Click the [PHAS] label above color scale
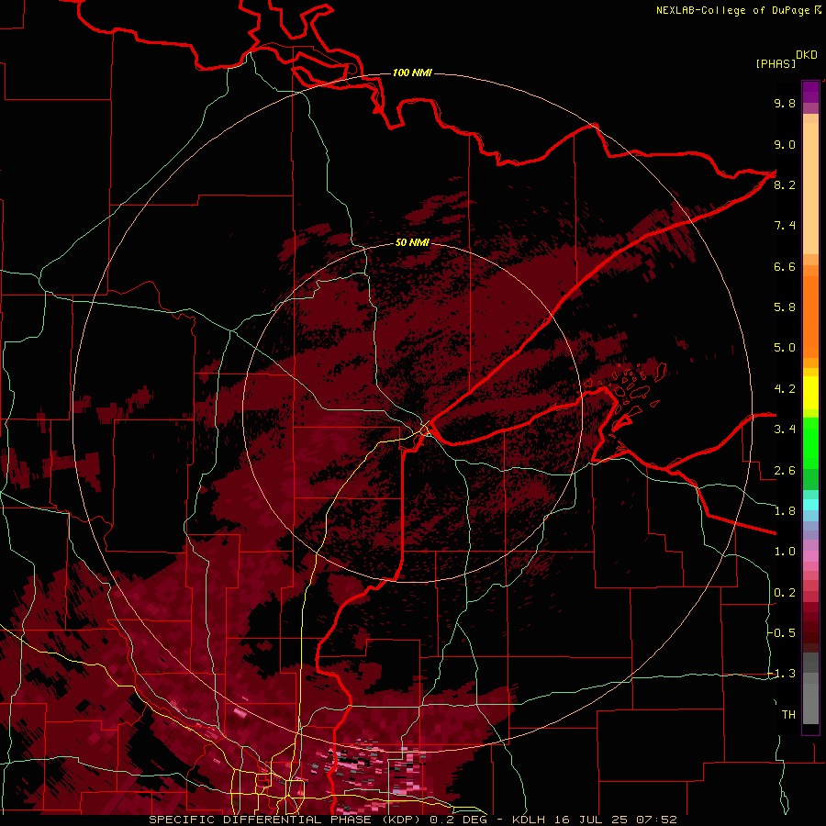This screenshot has height=826, width=826. (776, 63)
